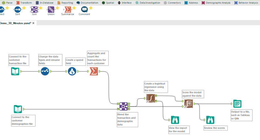Viewport: 260px width, 140px height.
Task: Click 'Score the model against the data' comment
Action: point(193,94)
